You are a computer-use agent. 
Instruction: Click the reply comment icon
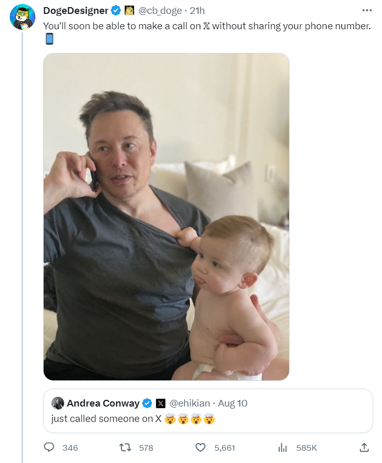tap(49, 448)
